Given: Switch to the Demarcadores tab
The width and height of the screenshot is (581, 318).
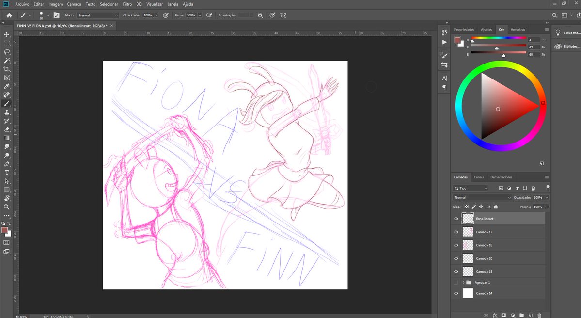Looking at the screenshot, I should click(x=501, y=177).
